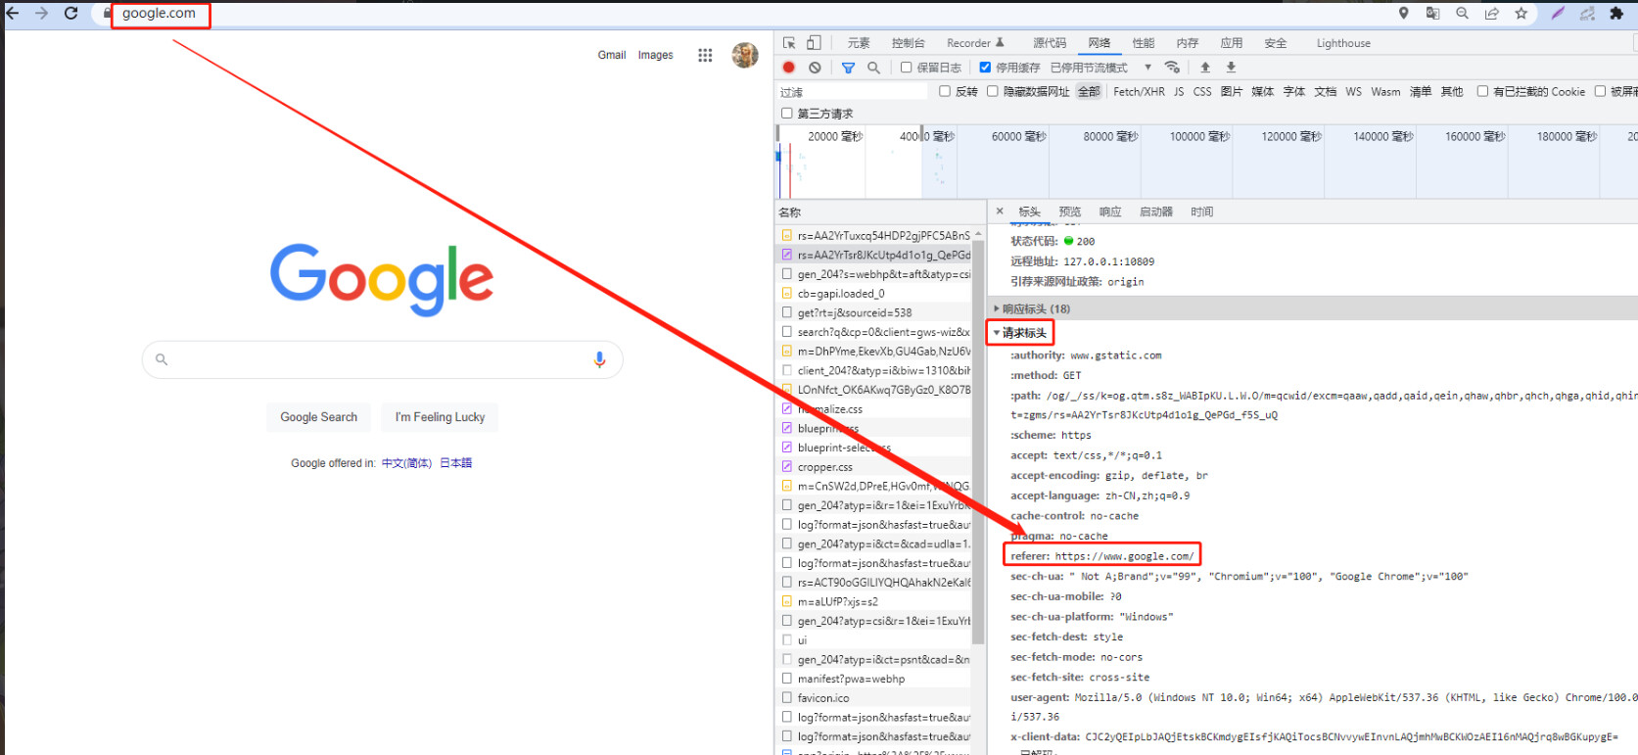Click the browser back arrow
The width and height of the screenshot is (1638, 755).
[12, 14]
